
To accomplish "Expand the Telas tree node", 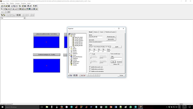I will 70,47.
